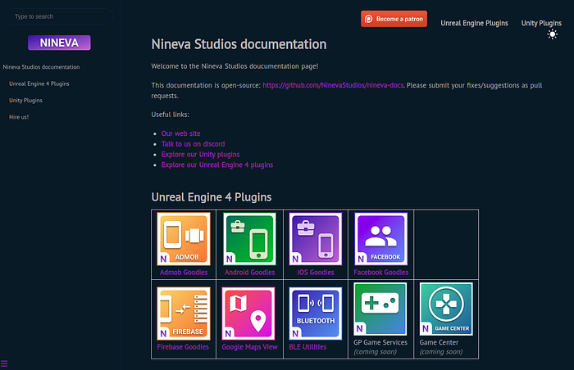Viewport: 574px width, 370px height.
Task: Click the Firebase Goodies plugin icon
Action: (184, 314)
